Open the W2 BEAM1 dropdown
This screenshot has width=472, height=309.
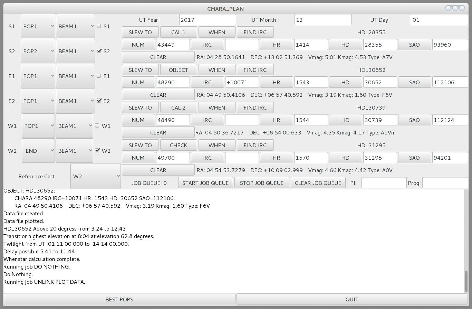(74, 151)
